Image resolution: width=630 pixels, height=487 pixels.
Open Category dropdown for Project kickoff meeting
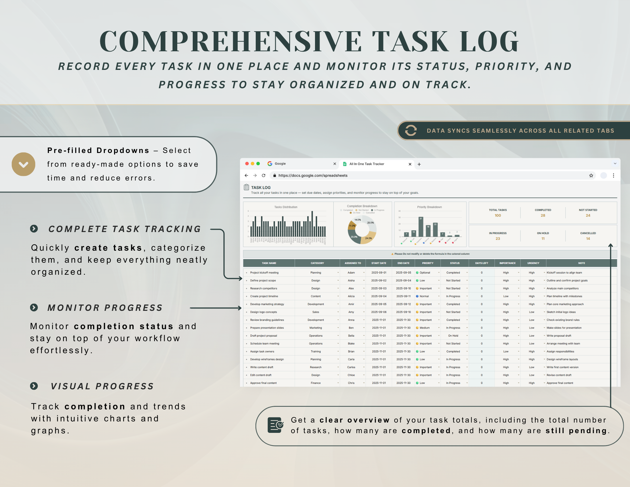point(338,273)
